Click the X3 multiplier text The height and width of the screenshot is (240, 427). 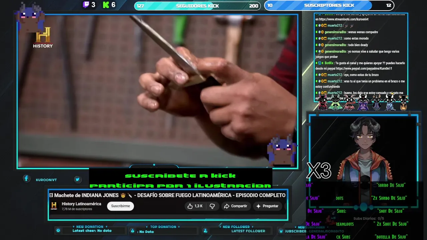319,171
